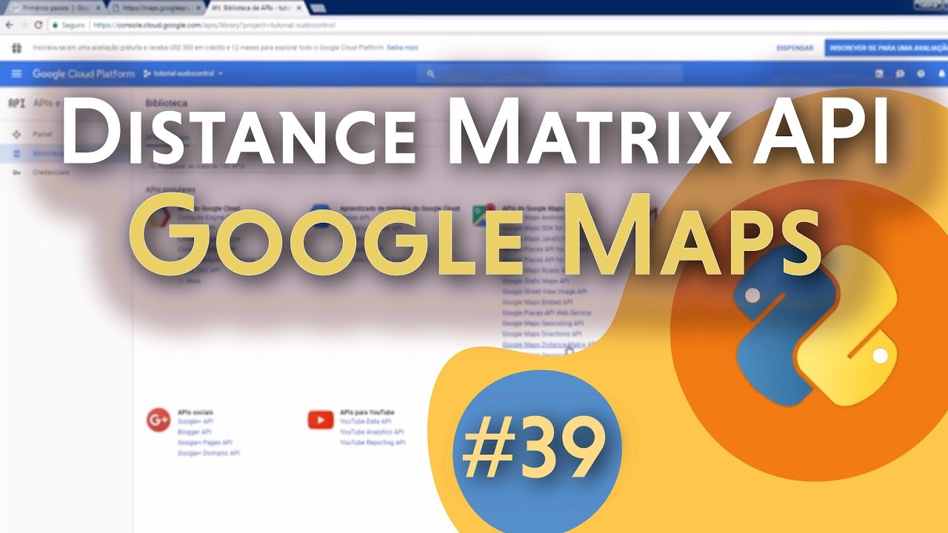Open Credenciais in the sidebar

51,172
